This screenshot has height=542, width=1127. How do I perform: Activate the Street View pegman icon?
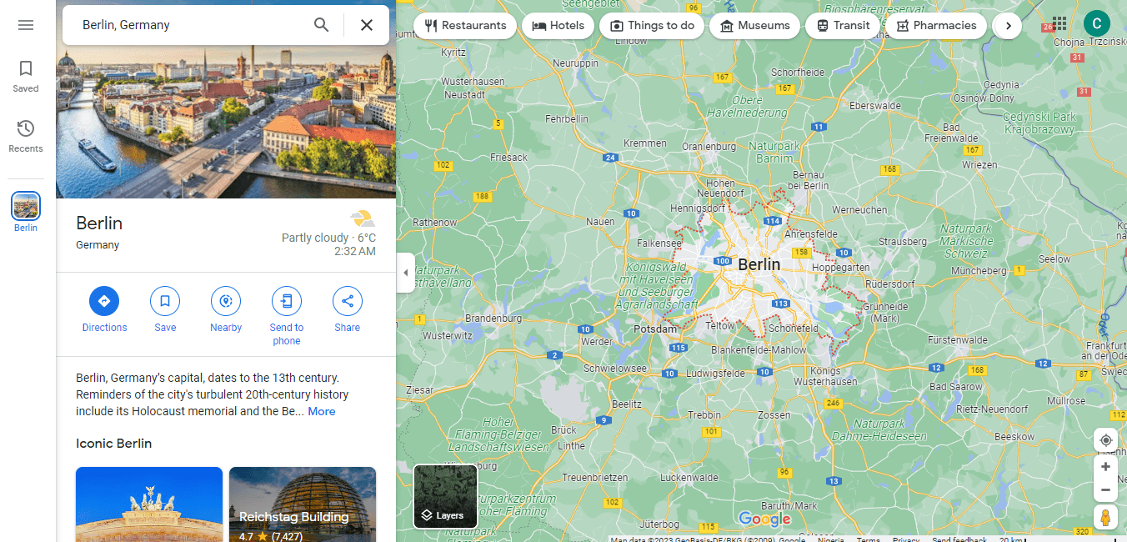pos(1105,517)
